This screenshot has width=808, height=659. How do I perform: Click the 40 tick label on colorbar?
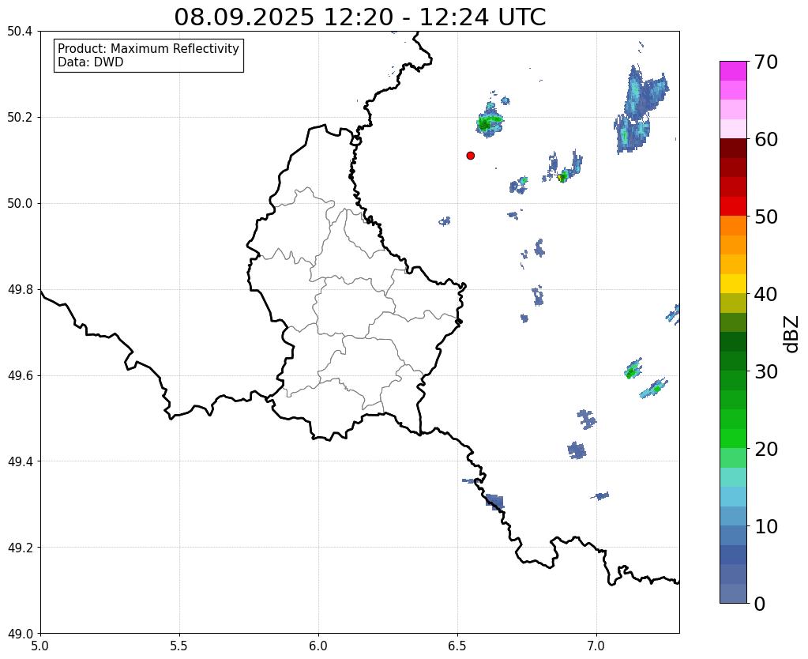766,294
